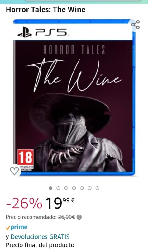
Task: Jump to fourth image carousel dot
Action: pos(74,188)
